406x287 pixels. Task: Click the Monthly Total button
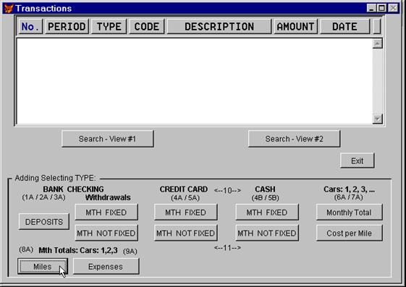click(349, 213)
